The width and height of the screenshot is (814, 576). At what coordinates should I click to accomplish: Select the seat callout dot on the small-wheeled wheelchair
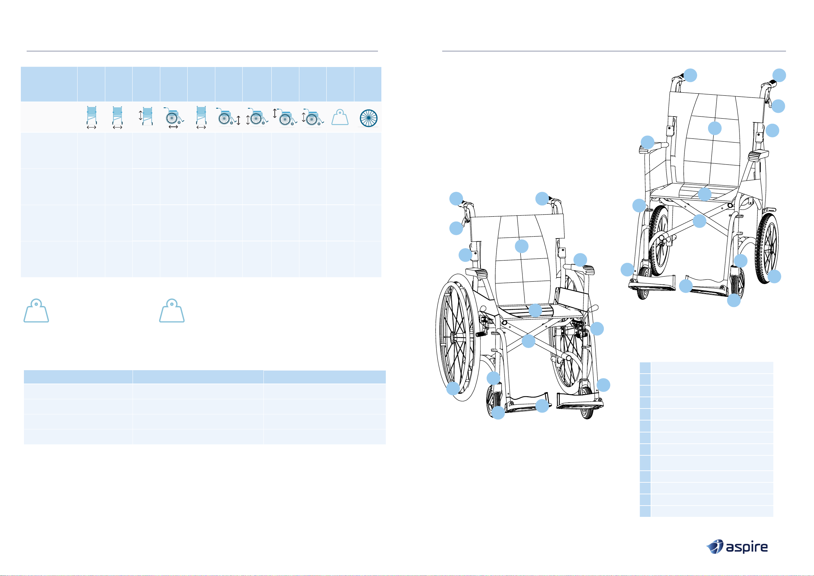pos(704,195)
